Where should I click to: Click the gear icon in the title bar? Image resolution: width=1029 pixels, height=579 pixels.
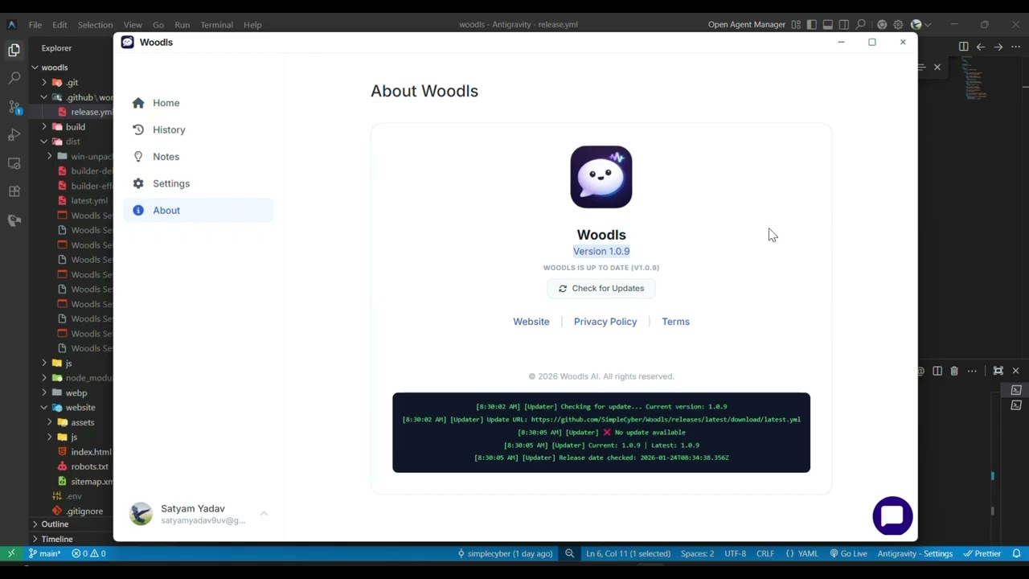coord(898,25)
